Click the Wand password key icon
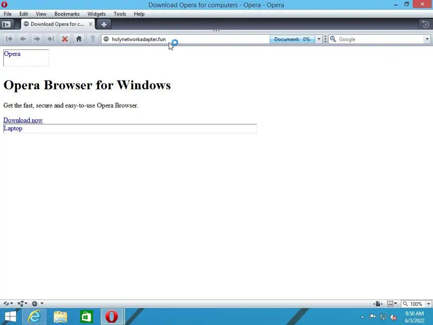This screenshot has width=433, height=325. coord(93,39)
